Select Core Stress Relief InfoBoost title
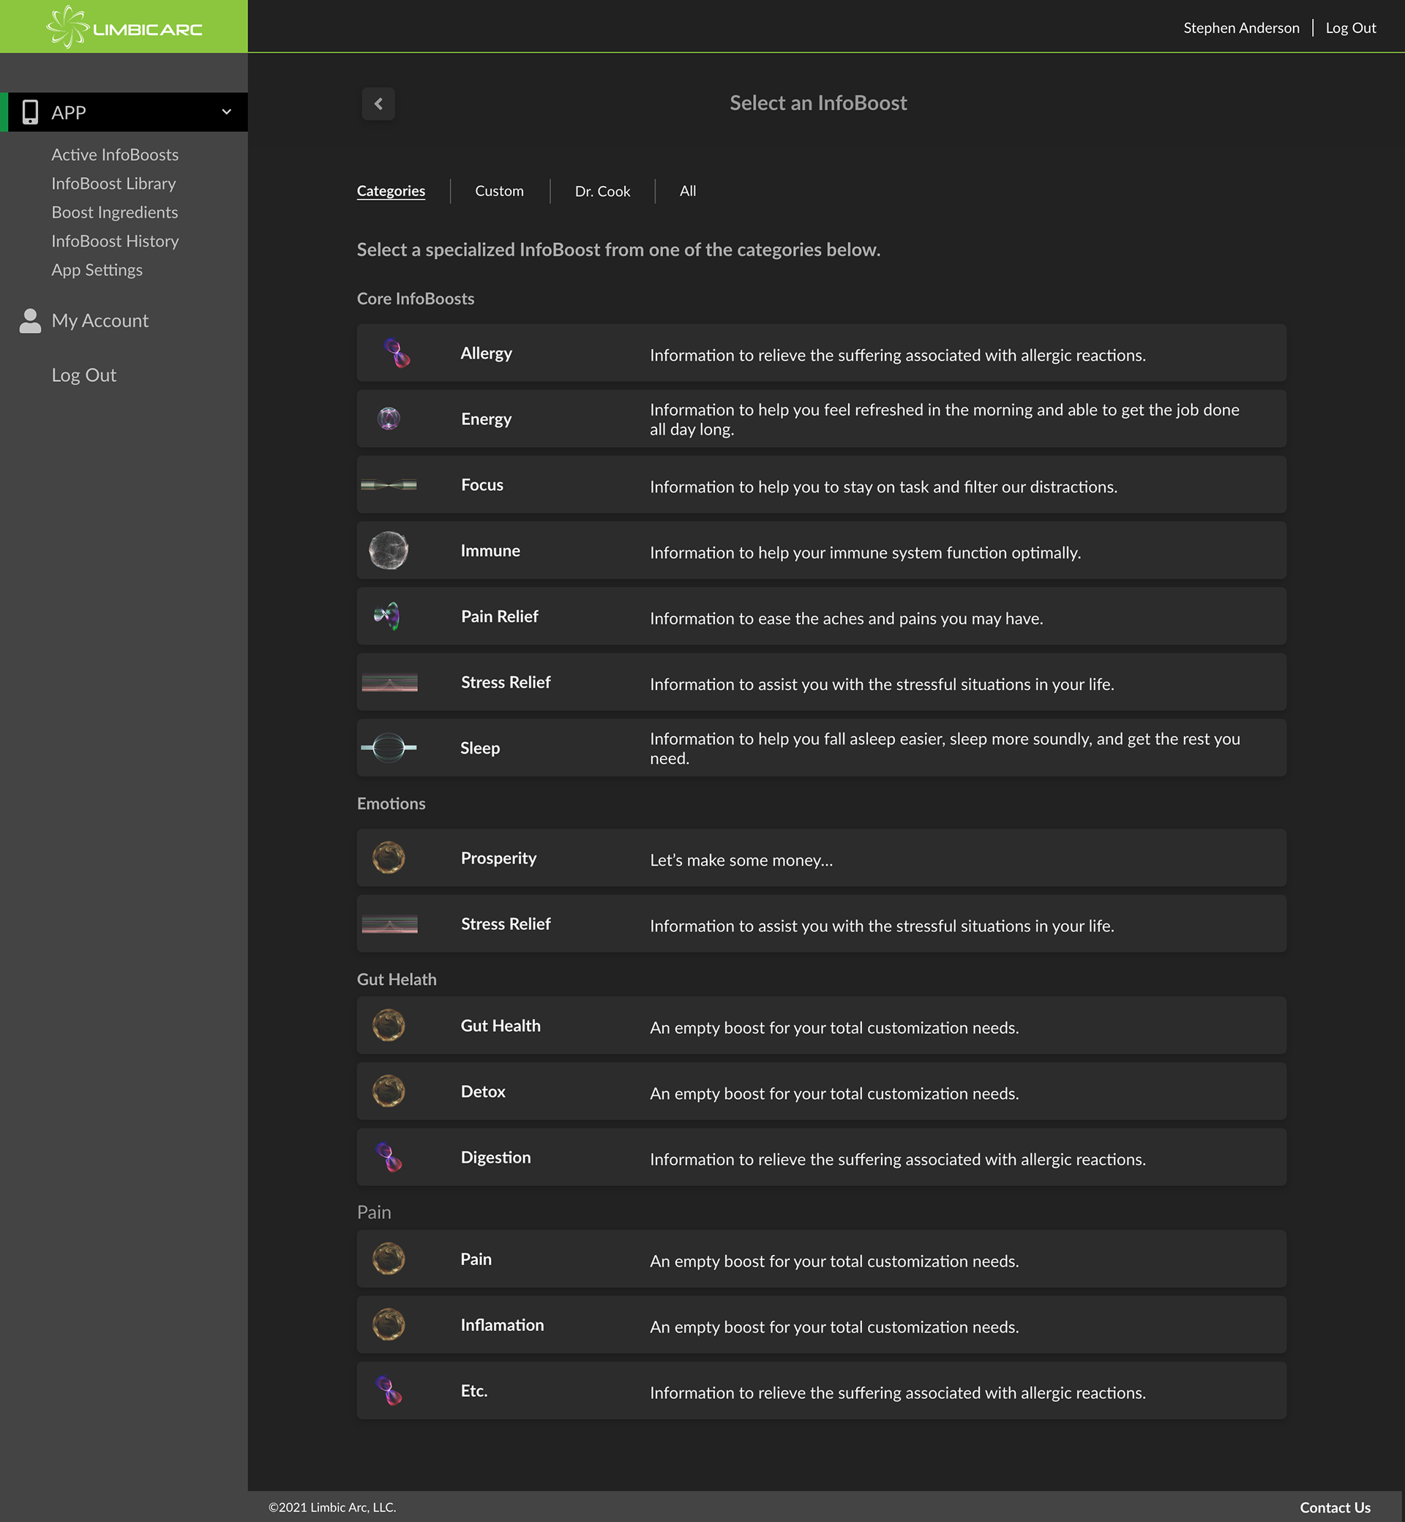Image resolution: width=1405 pixels, height=1522 pixels. (x=505, y=682)
